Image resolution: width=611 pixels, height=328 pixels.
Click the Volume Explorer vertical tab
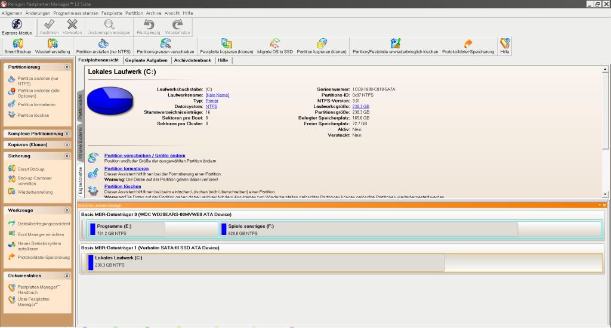click(81, 143)
